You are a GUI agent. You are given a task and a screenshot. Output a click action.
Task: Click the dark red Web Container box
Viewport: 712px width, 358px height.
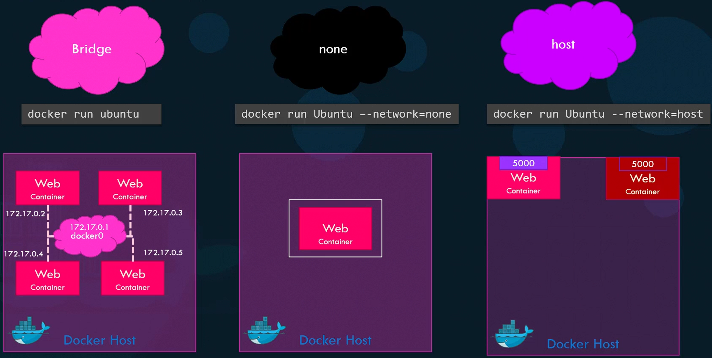pos(643,184)
